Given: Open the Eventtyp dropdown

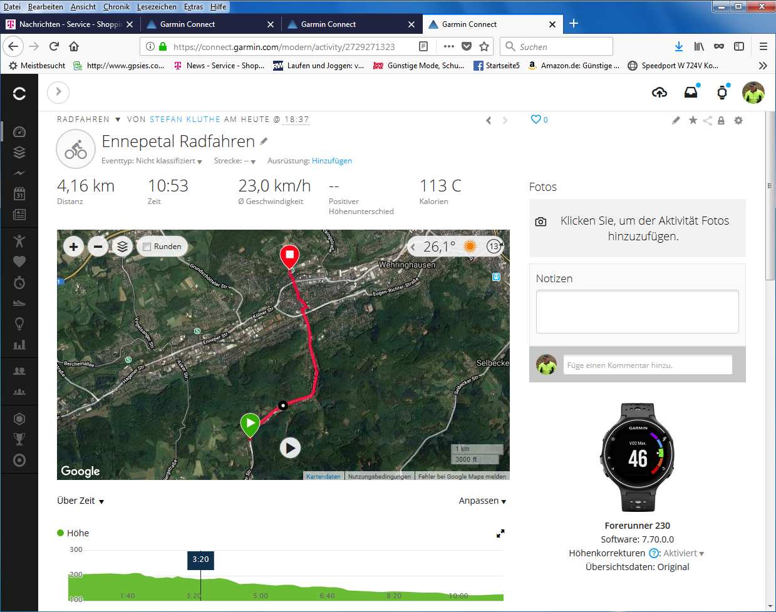Looking at the screenshot, I should [152, 161].
